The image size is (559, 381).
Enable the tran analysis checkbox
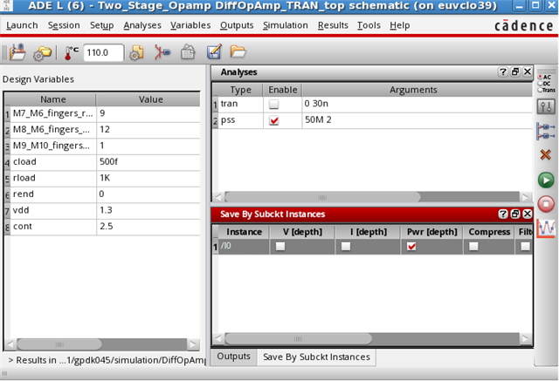275,105
